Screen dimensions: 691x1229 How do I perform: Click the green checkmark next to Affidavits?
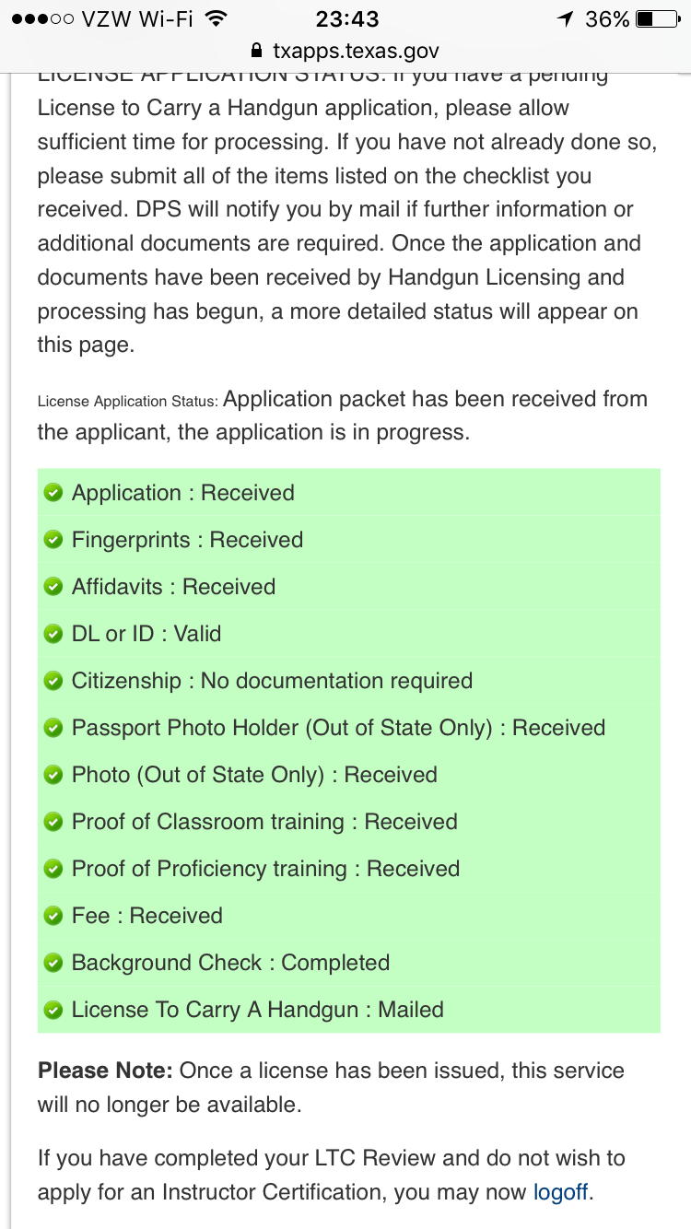53,587
